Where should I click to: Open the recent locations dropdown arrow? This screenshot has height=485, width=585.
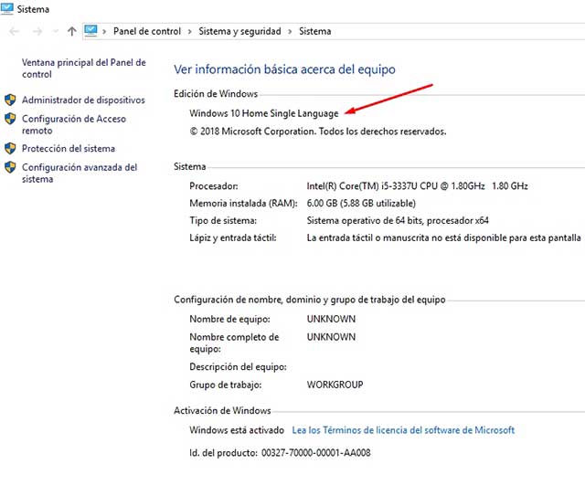[56, 32]
